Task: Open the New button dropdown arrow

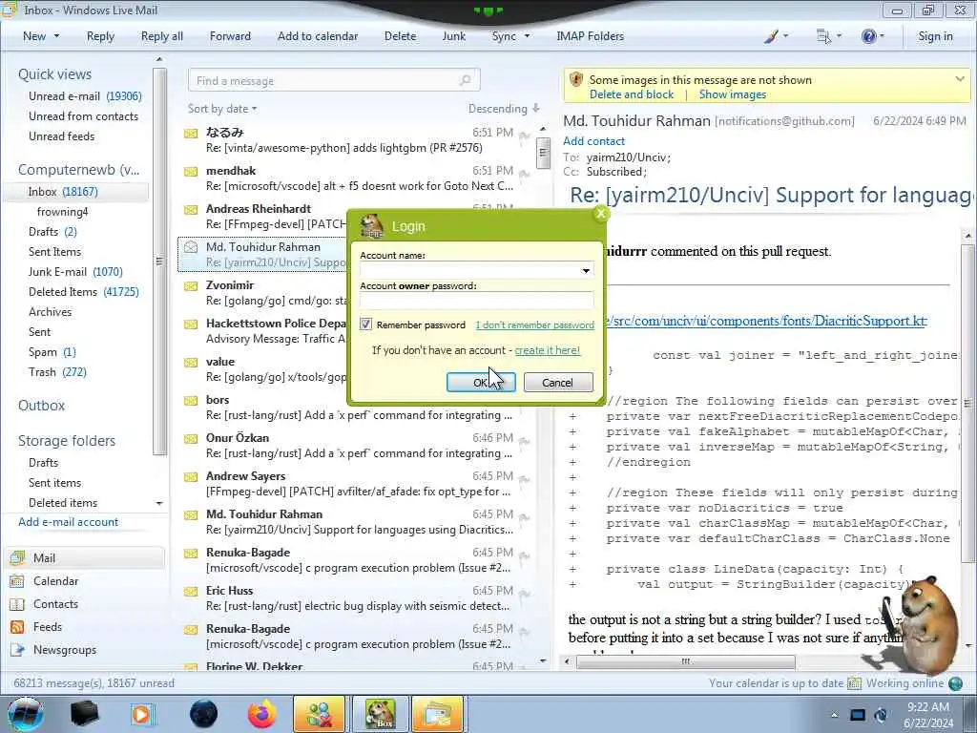Action: tap(56, 36)
